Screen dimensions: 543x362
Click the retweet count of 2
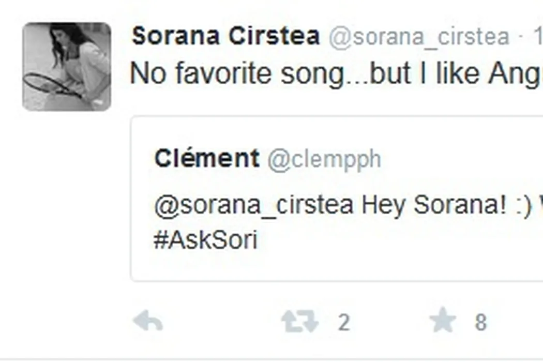coord(344,323)
